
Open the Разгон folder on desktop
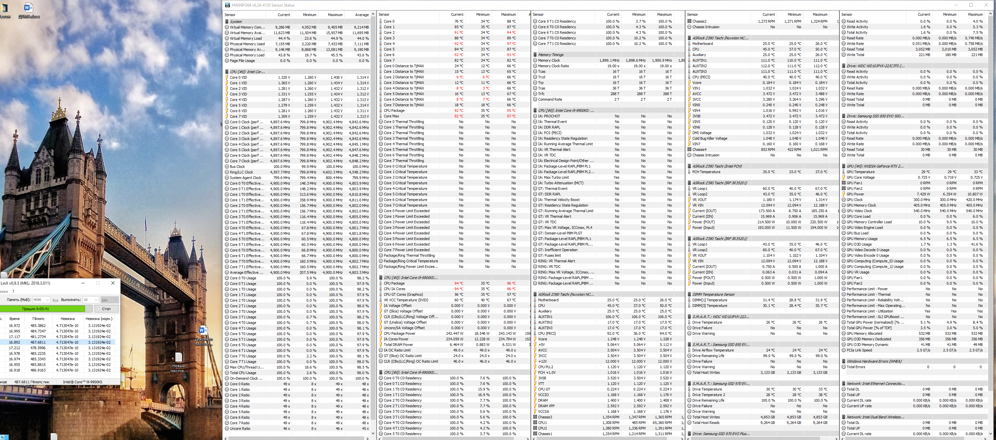[x=5, y=9]
